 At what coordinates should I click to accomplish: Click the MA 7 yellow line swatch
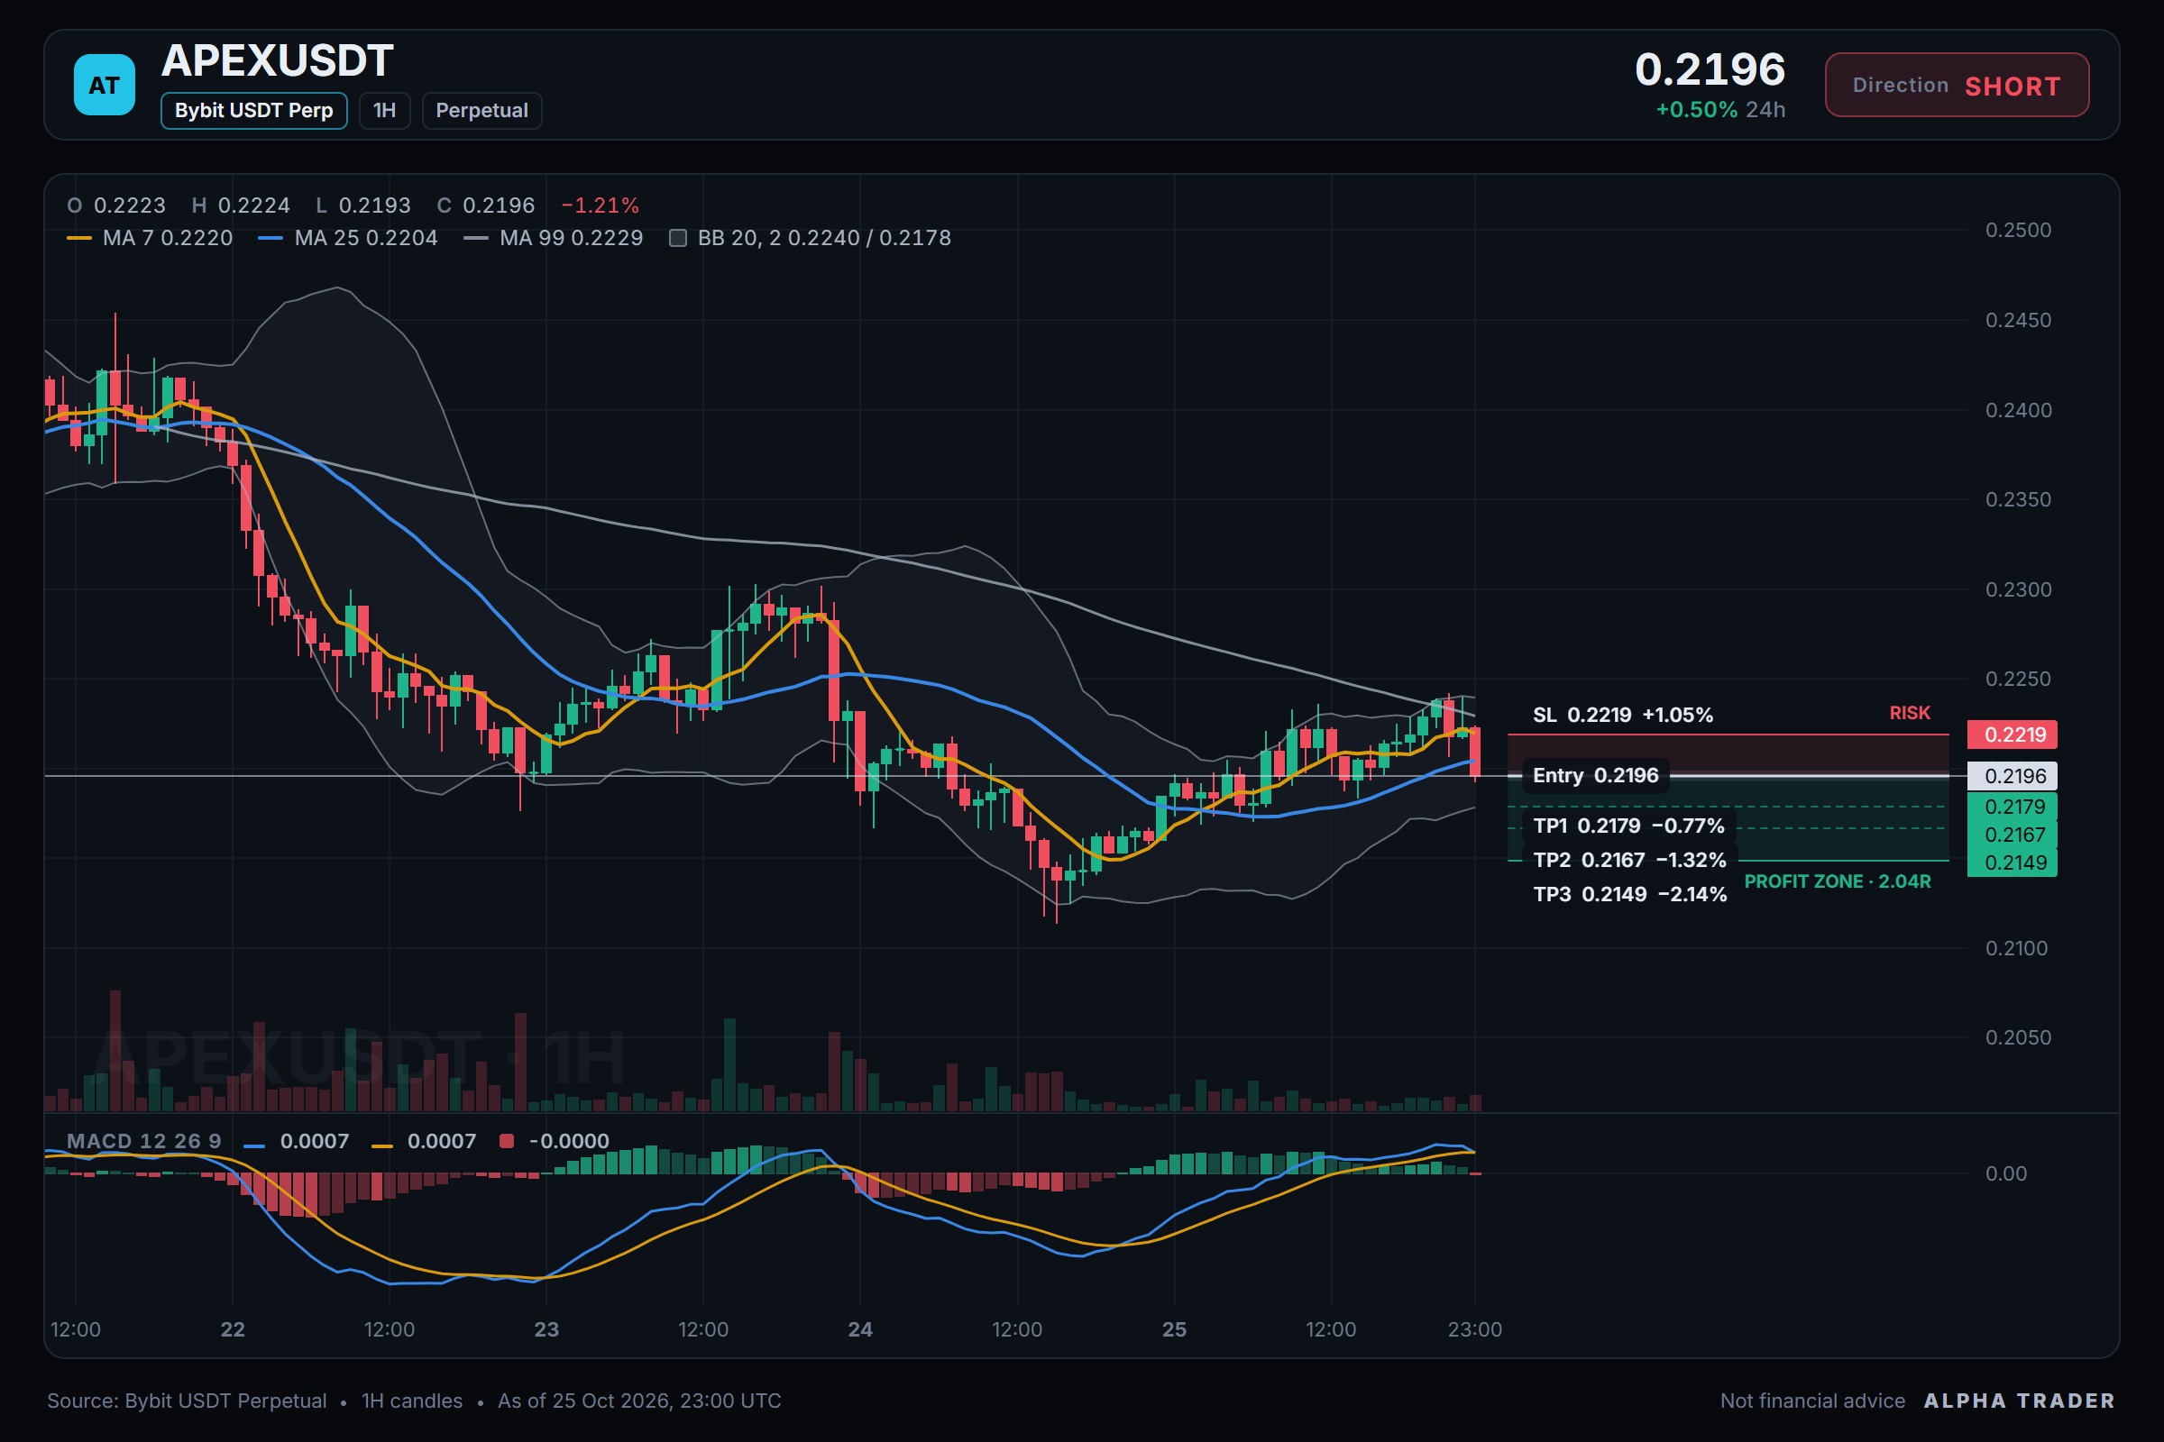79,238
